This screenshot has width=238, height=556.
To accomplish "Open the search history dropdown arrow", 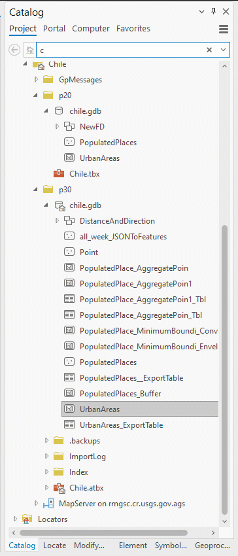I will click(223, 50).
